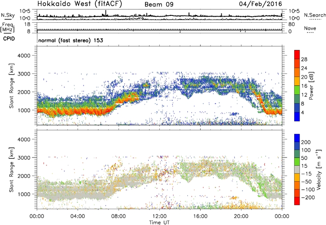This screenshot has height=225, width=326.
Task: Click 'Slant Range [km]' label of velocity plot
Action: [x=12, y=169]
